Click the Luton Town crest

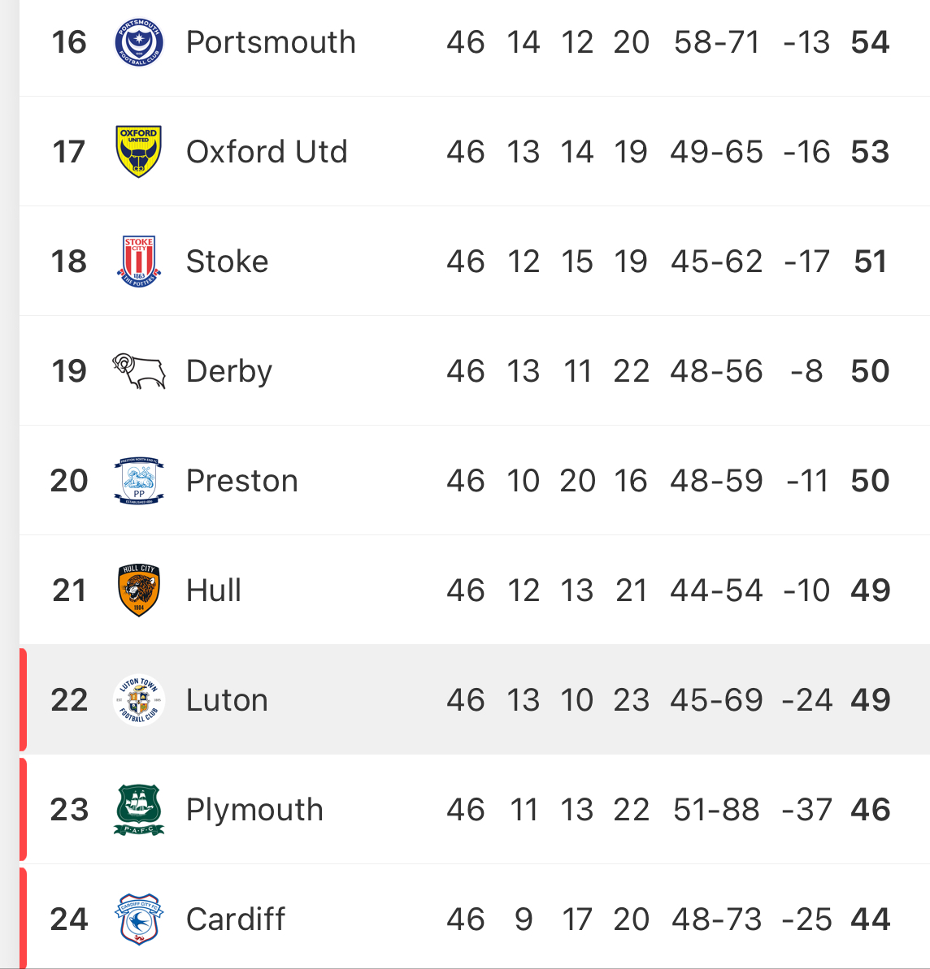(x=139, y=700)
